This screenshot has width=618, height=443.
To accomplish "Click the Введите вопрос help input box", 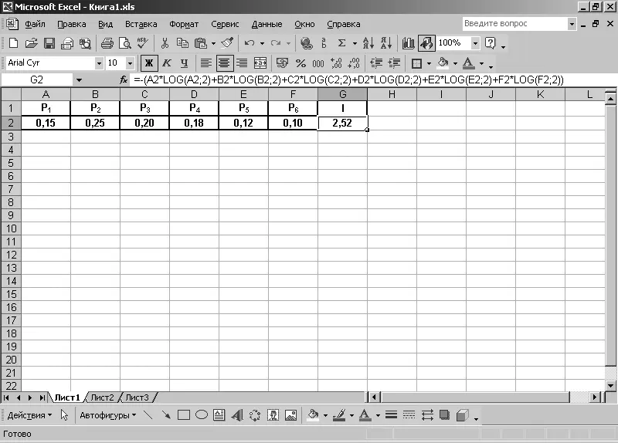I will click(514, 24).
